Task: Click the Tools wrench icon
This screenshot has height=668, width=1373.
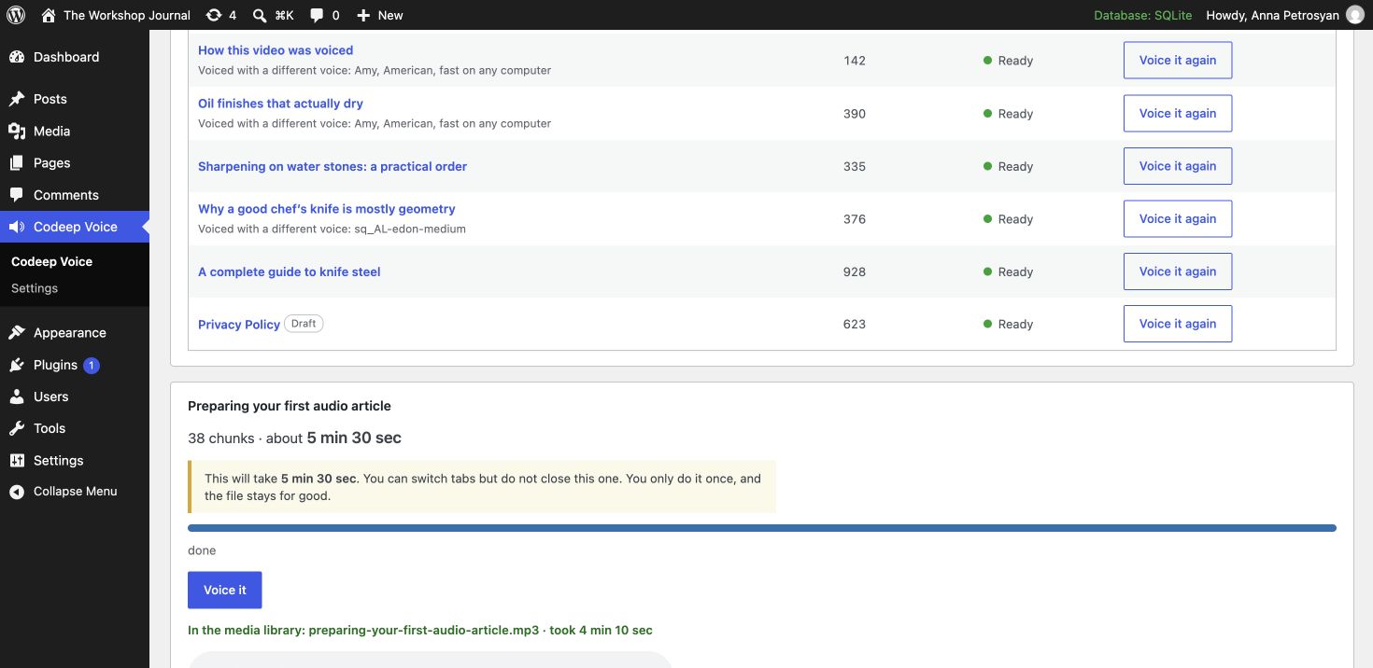Action: click(x=17, y=428)
